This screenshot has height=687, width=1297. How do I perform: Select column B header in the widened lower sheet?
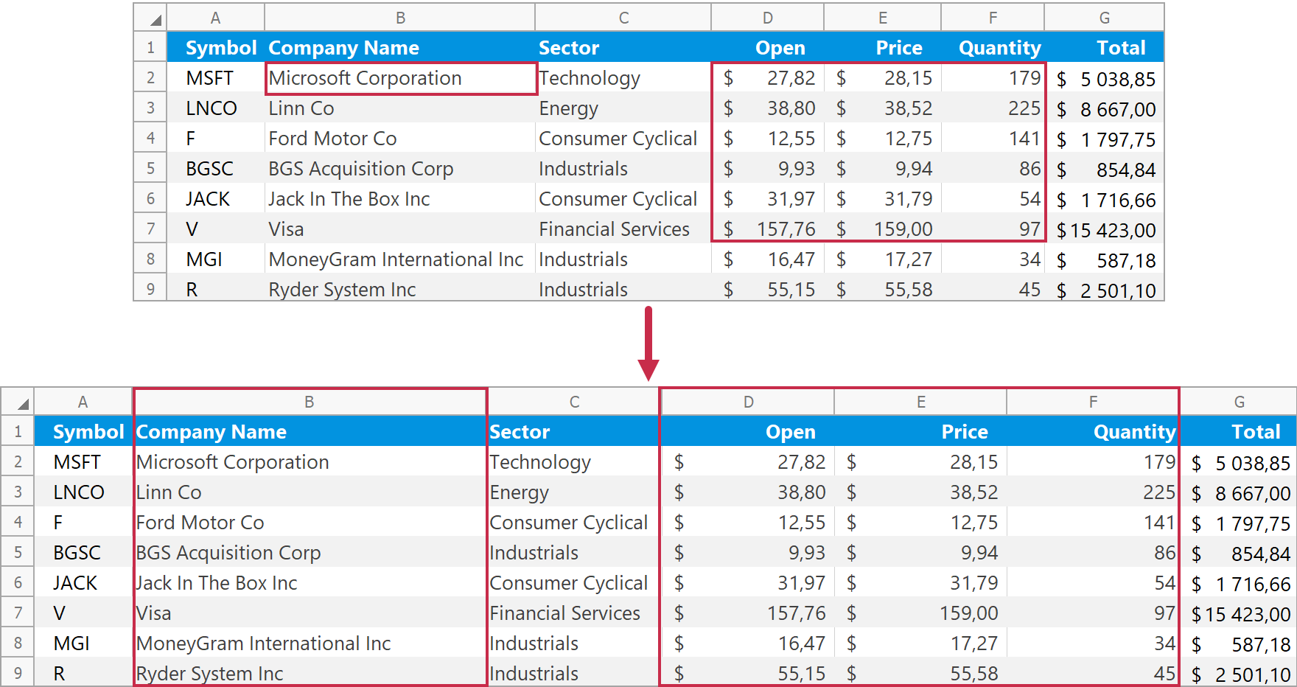310,402
